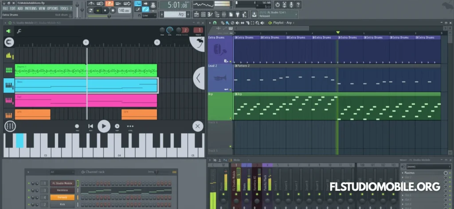Screen dimensions: 454x209
Task: Select the Lead 2 track header
Action: click(221, 78)
